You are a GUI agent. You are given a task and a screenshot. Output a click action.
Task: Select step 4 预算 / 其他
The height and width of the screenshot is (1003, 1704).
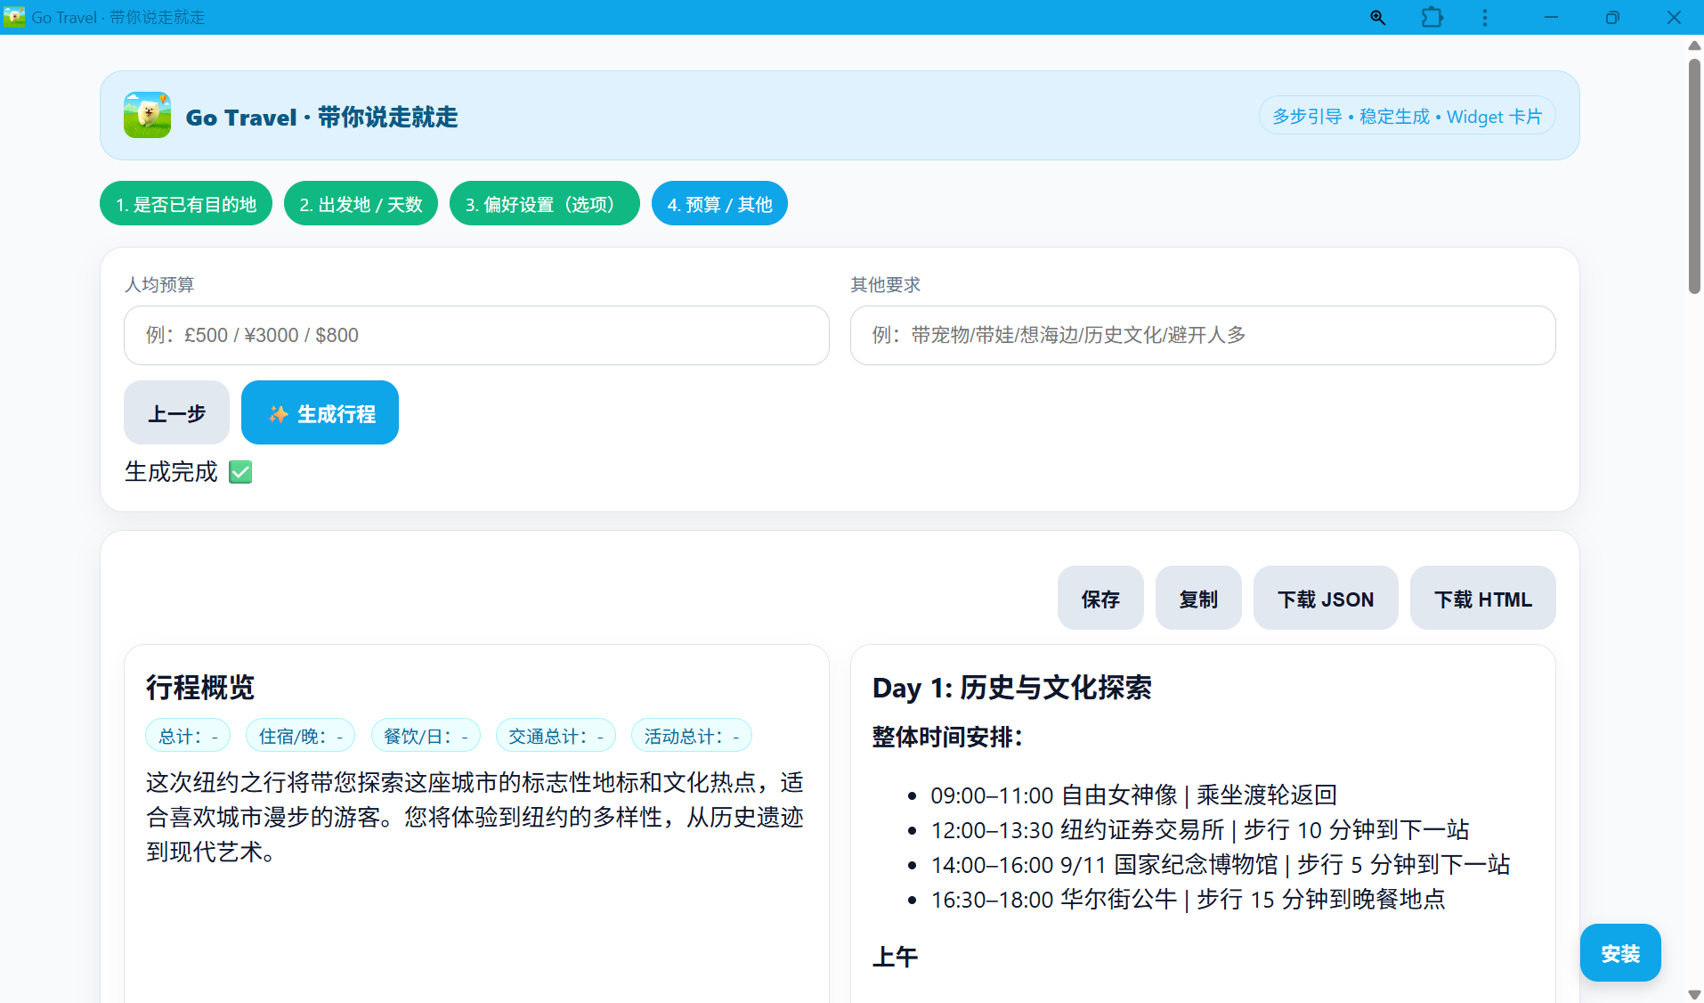point(719,204)
